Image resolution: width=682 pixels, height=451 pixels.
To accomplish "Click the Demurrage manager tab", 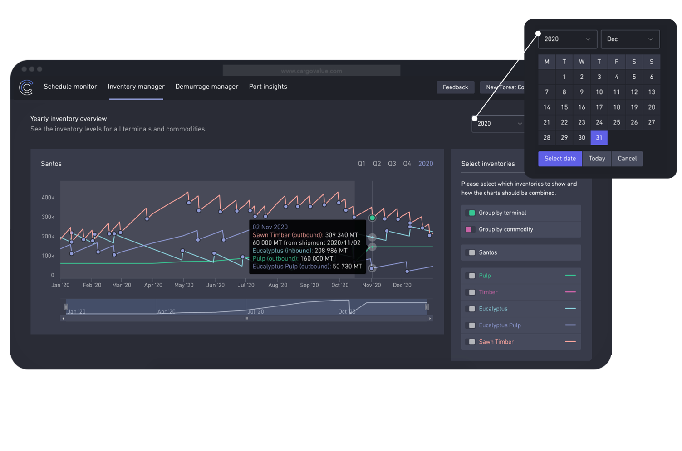I will click(206, 87).
